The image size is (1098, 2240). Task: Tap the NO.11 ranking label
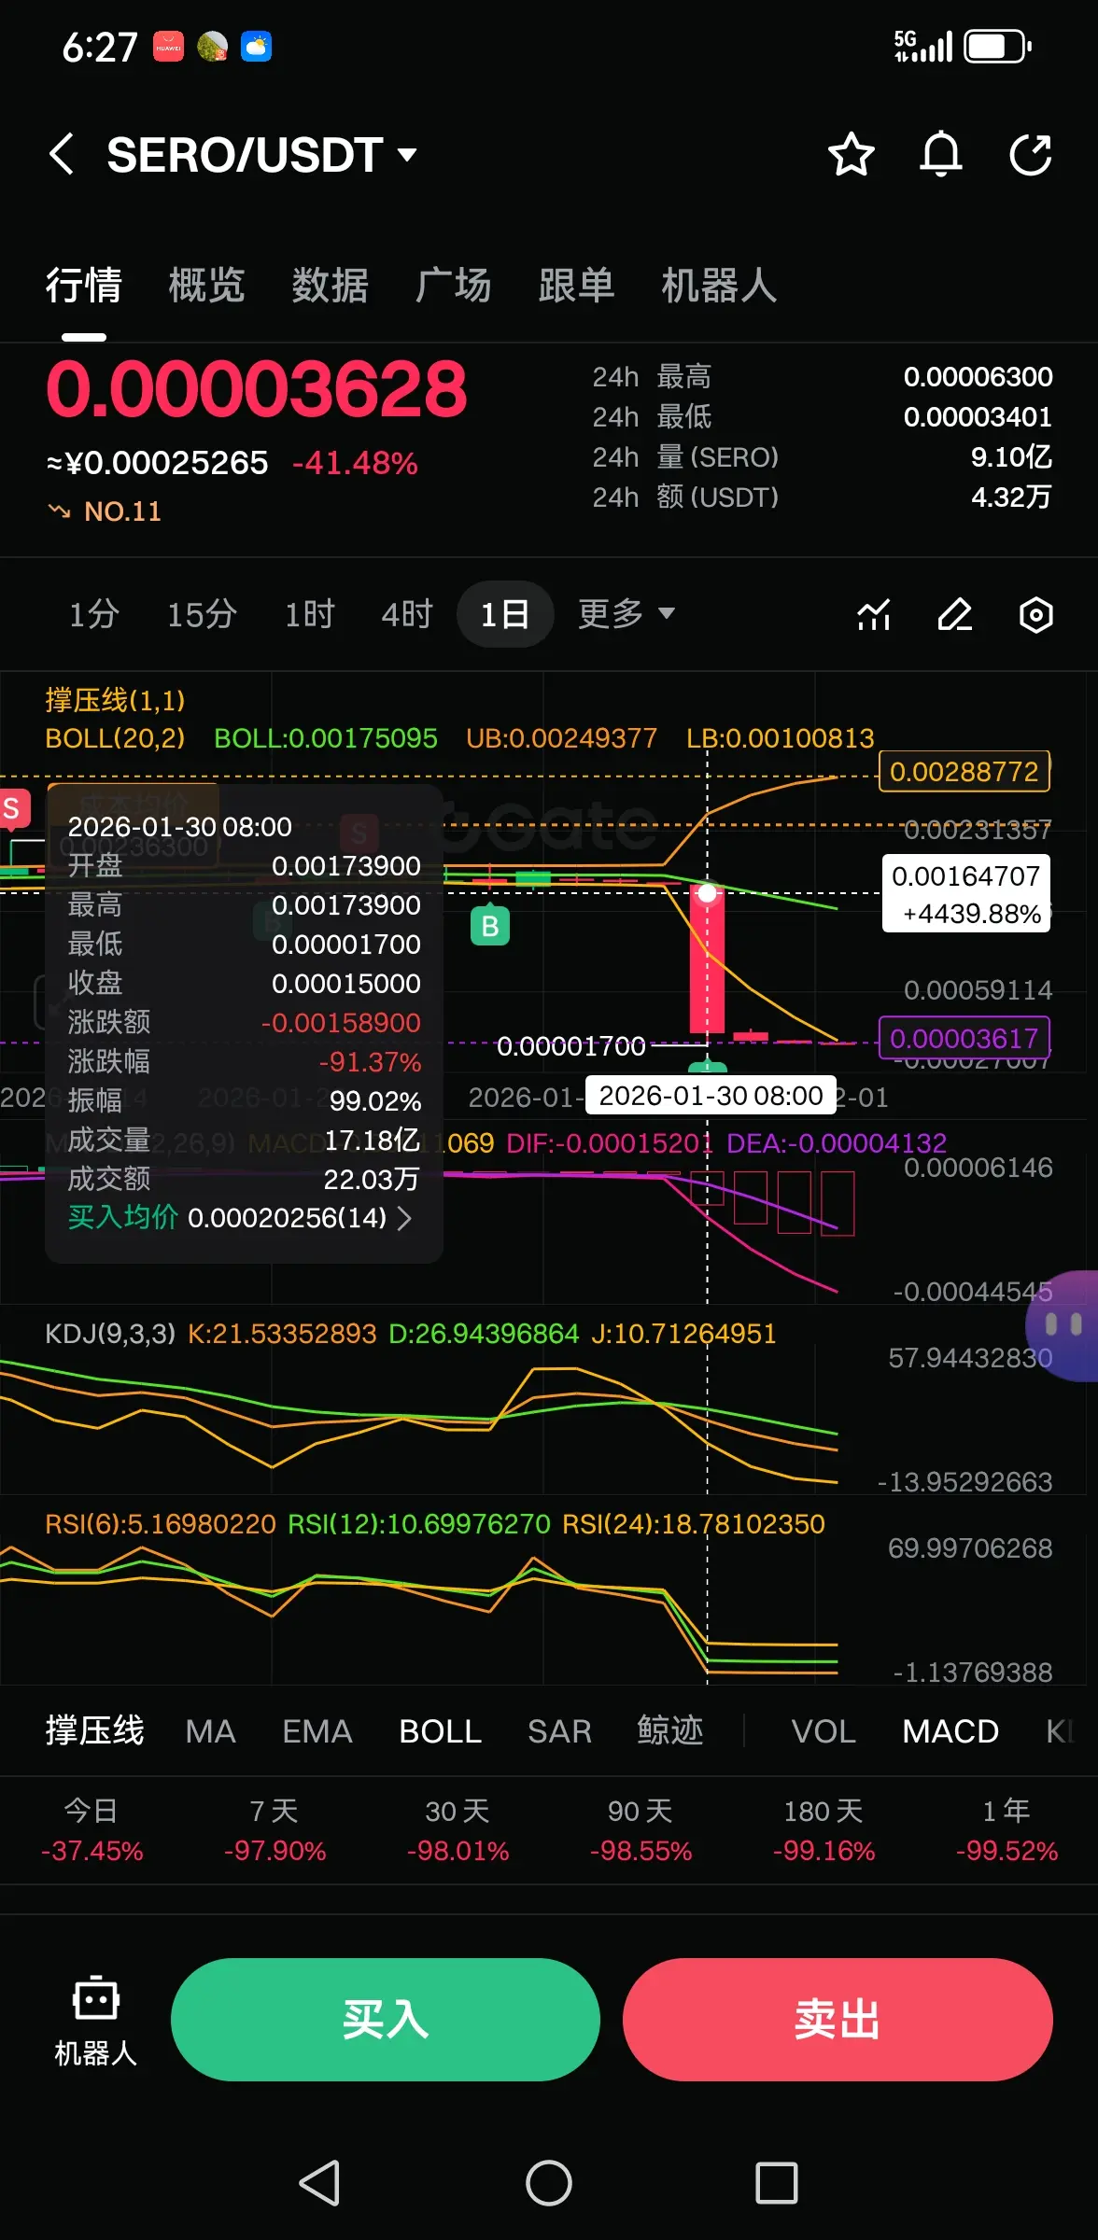pos(122,511)
